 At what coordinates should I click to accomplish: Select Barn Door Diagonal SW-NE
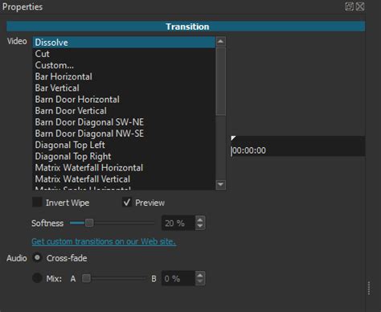click(x=124, y=122)
